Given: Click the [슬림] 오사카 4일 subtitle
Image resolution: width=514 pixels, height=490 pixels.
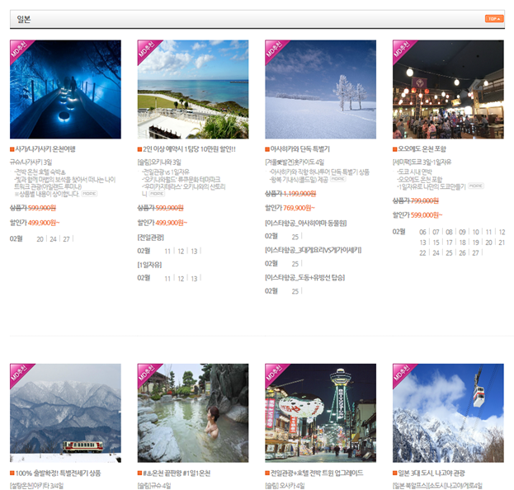Looking at the screenshot, I should pos(285,486).
